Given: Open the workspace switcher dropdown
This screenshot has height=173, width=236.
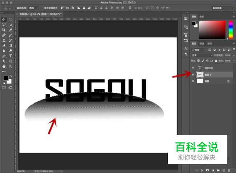Looking at the screenshot, I should point(223,8).
